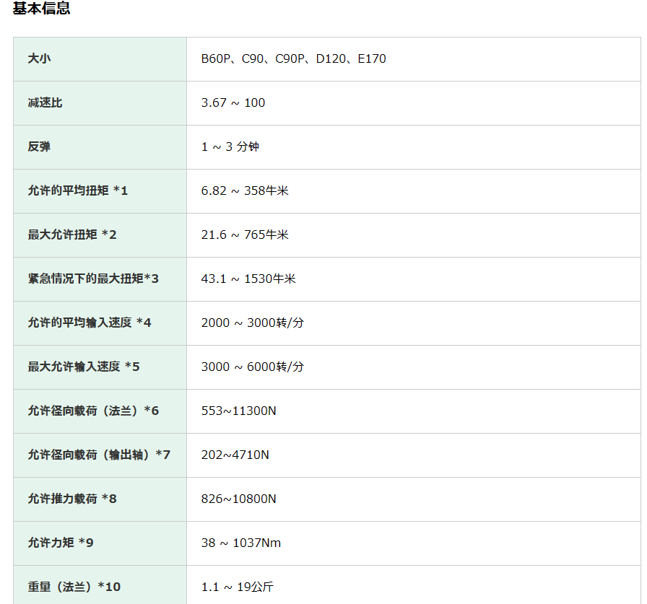Click the 1 ~ 3 分钟 value

click(230, 146)
